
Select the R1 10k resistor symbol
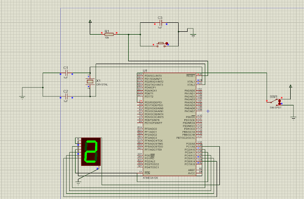[x=109, y=34]
